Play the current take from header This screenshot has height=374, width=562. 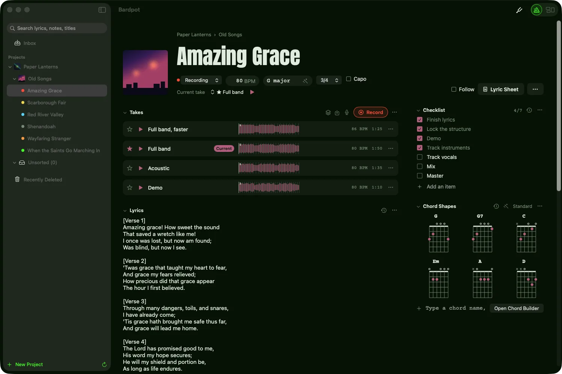(x=252, y=92)
